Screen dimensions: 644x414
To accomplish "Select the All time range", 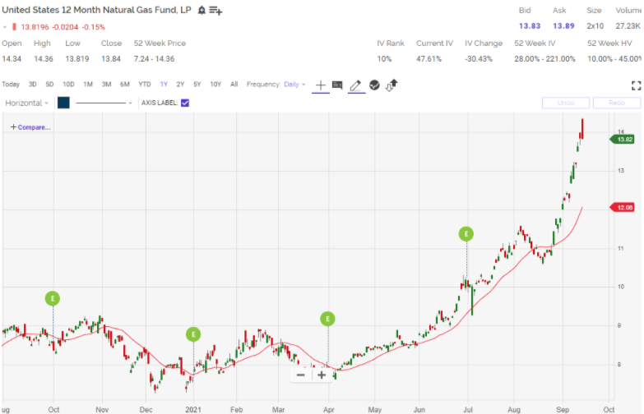I will click(234, 85).
